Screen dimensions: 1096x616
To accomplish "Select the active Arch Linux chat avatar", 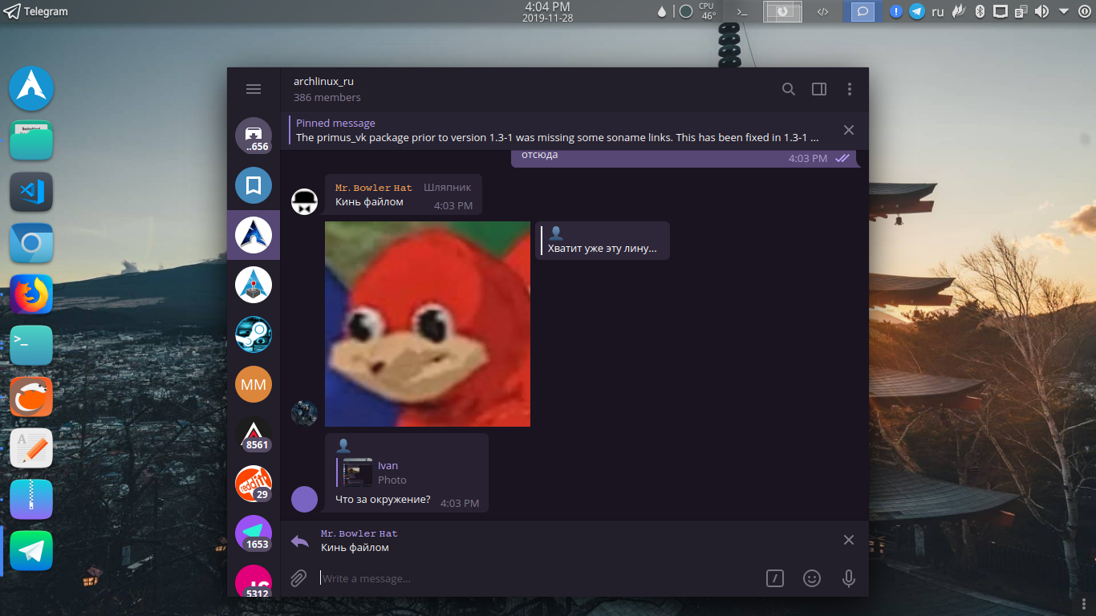I will click(x=254, y=235).
